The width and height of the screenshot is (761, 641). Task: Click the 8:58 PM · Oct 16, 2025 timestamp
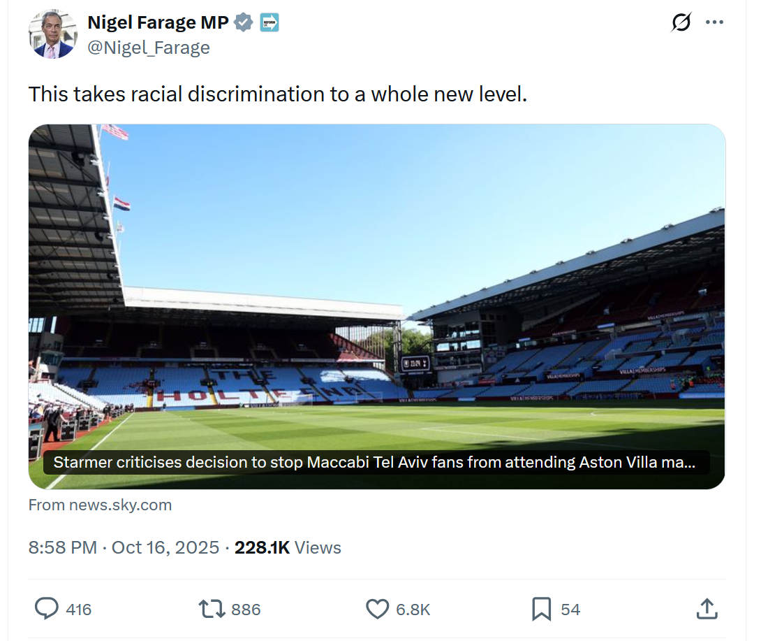[x=124, y=547]
